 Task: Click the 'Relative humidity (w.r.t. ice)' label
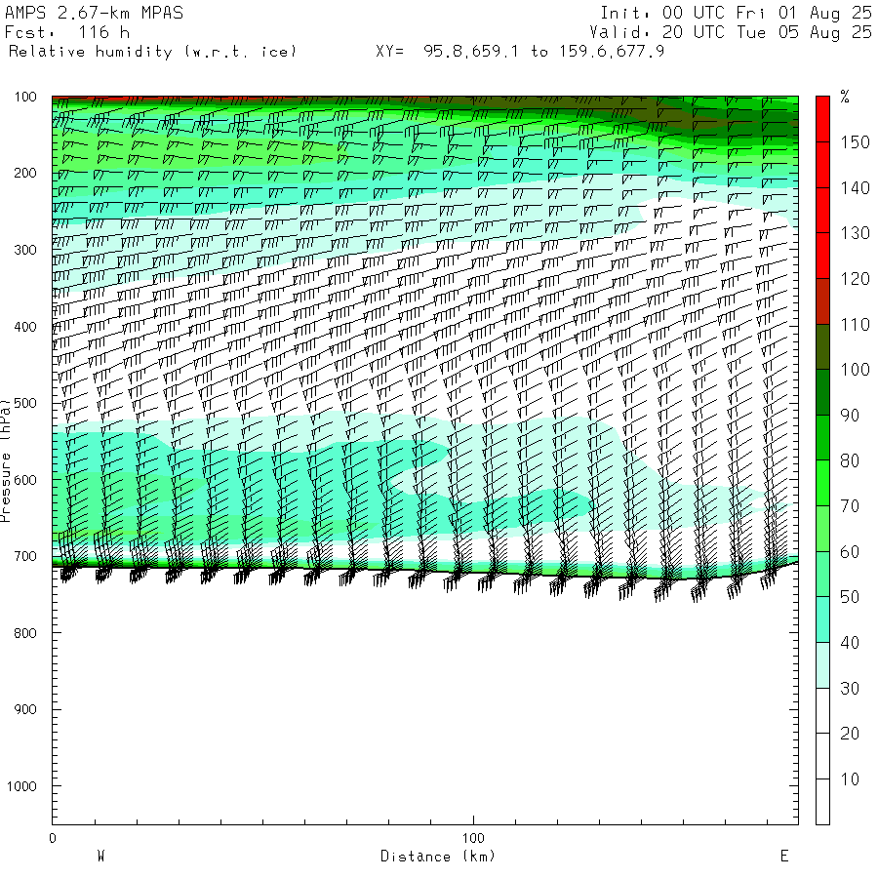[x=152, y=52]
